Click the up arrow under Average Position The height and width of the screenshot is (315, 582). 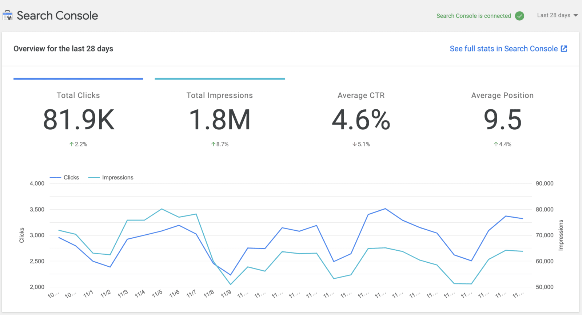click(495, 144)
